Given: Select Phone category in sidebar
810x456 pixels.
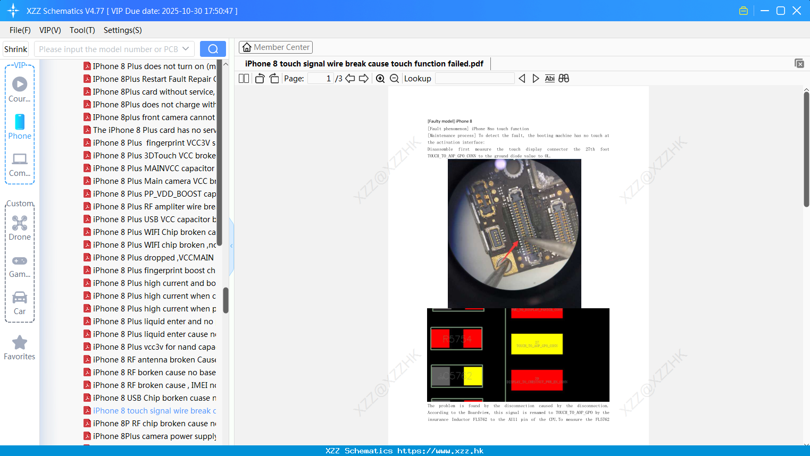Looking at the screenshot, I should pyautogui.click(x=20, y=126).
